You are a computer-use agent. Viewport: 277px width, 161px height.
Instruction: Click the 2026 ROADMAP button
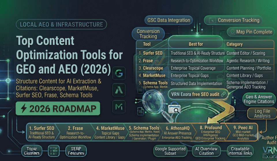pos(58,108)
